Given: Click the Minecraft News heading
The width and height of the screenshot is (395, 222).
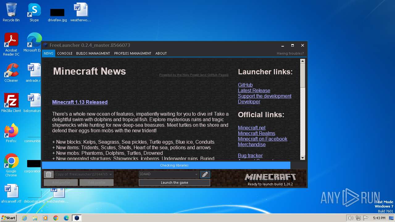Looking at the screenshot, I should click(89, 71).
